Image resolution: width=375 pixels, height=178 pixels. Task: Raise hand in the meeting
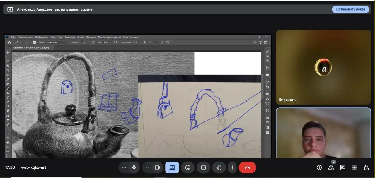click(x=219, y=167)
